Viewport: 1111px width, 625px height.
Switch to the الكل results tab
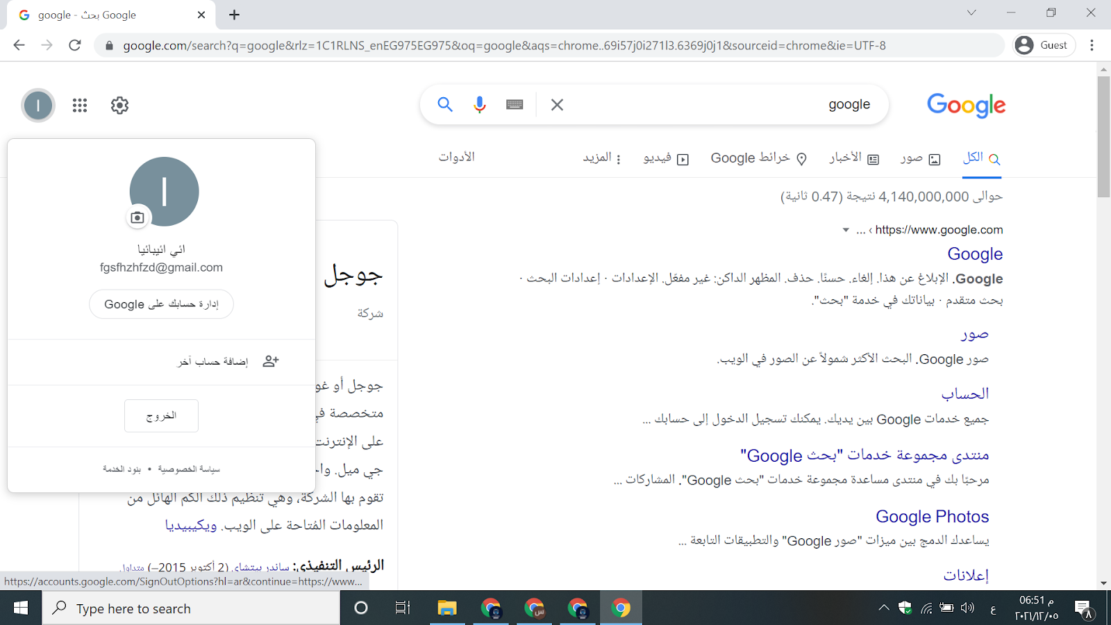(x=981, y=158)
